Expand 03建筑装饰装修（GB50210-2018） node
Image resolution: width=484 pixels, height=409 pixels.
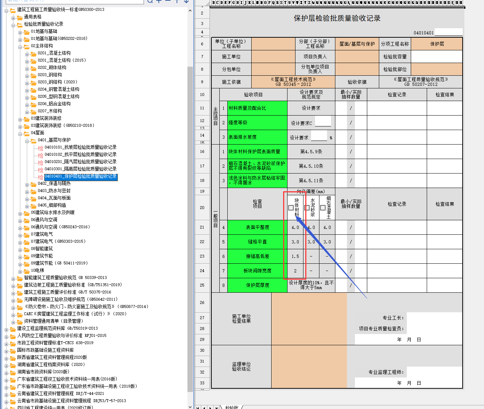[20, 127]
